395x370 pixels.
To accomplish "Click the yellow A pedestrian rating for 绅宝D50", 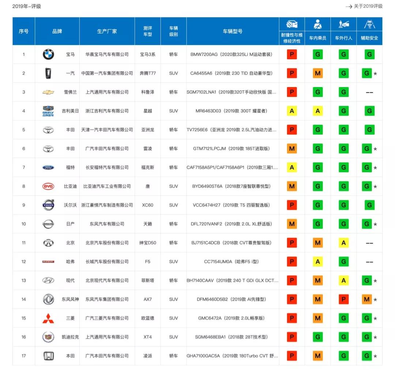I will (x=343, y=243).
